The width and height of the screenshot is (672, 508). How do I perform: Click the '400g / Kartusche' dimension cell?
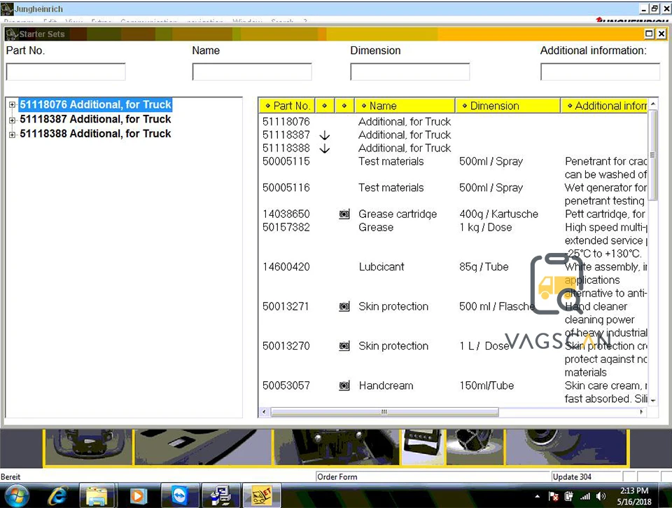pos(498,214)
